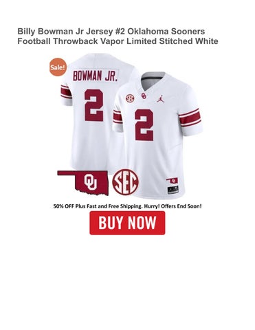
Task: Click the crimson stripes on the right sleeve
Action: (190, 118)
